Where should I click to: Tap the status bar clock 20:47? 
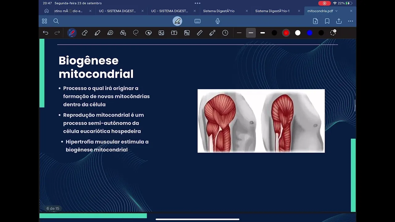48,3
